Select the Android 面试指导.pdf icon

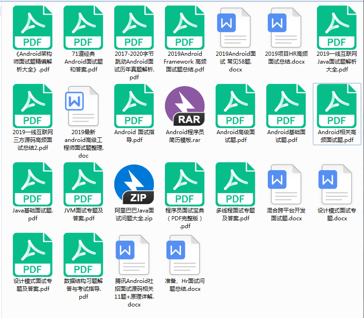[x=134, y=106]
